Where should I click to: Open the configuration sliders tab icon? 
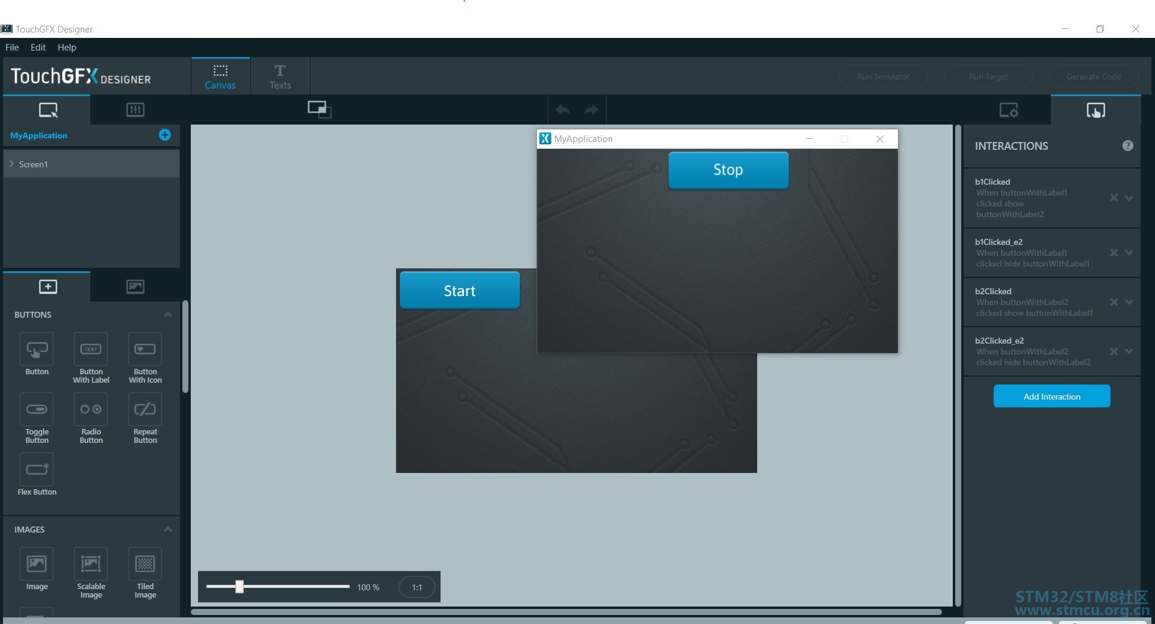click(x=135, y=110)
